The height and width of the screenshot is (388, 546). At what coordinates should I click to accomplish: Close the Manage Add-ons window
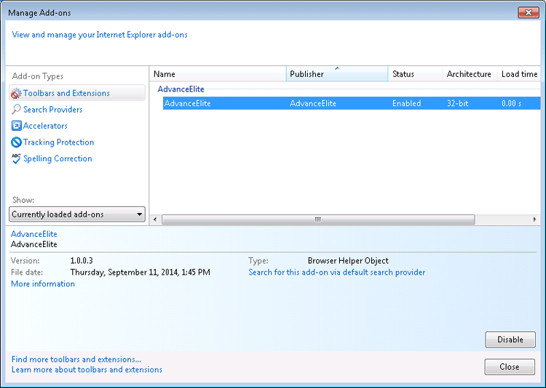coord(528,12)
